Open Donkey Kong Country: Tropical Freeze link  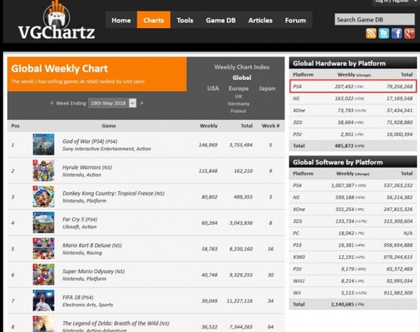tap(113, 193)
